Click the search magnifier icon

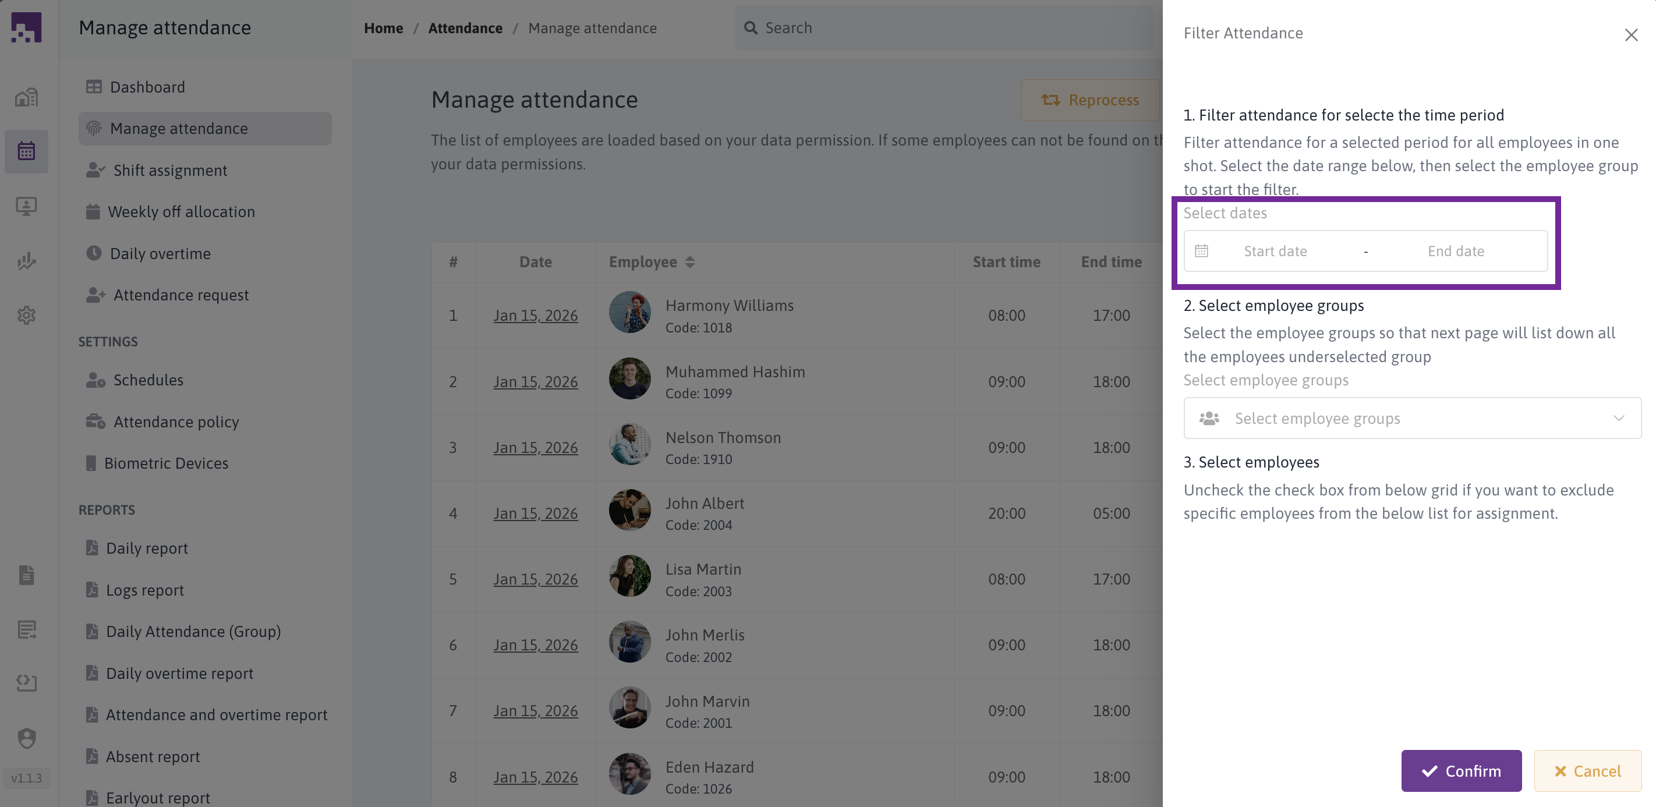(750, 27)
